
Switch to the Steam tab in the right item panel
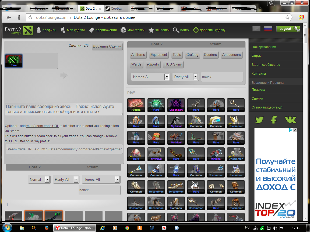point(216,44)
